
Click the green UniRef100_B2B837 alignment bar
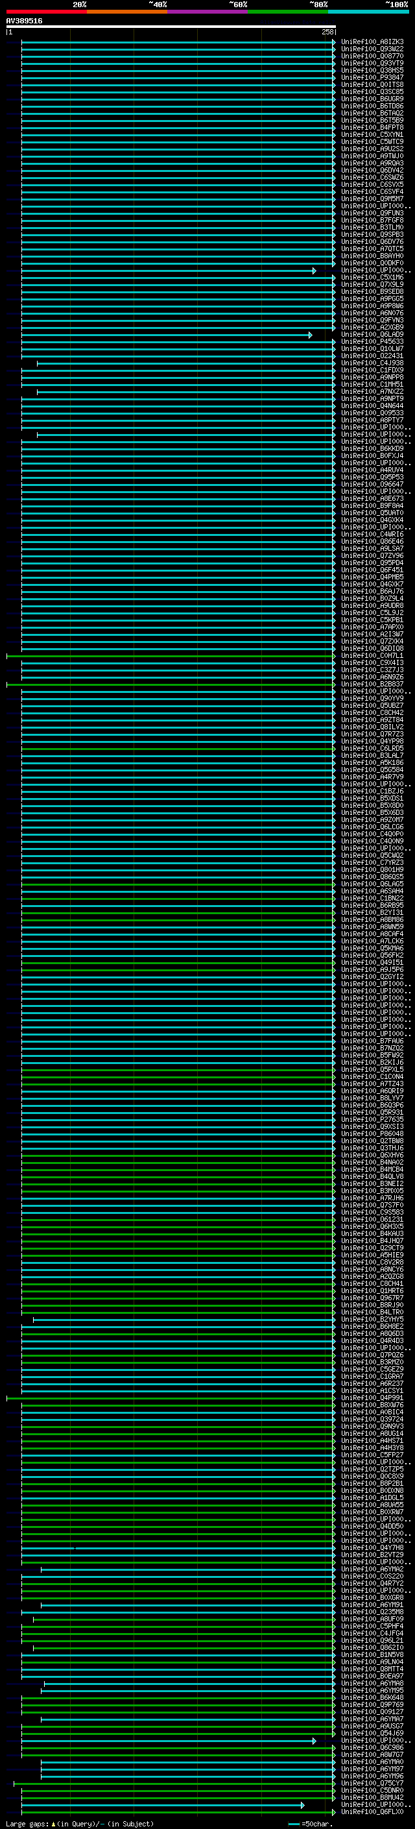[171, 684]
